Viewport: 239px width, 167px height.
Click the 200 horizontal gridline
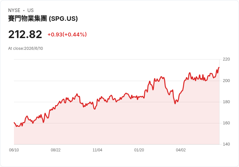117,81
